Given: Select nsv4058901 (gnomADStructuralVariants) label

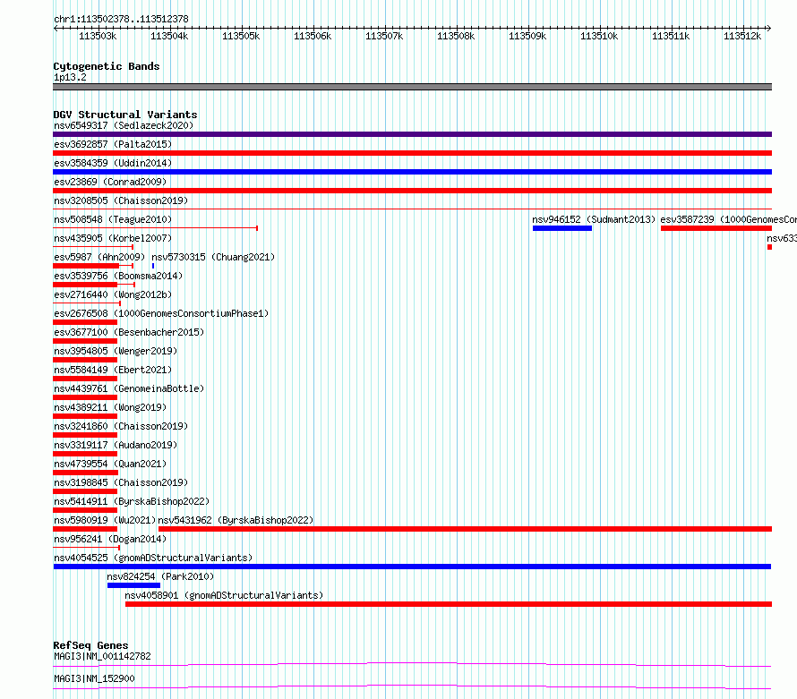Looking at the screenshot, I should pyautogui.click(x=224, y=595).
